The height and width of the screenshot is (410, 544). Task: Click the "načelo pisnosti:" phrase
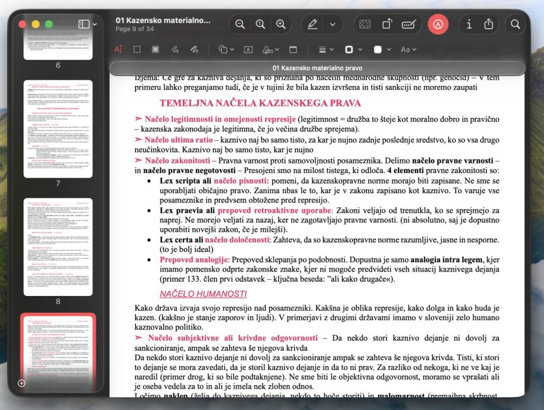coord(241,181)
